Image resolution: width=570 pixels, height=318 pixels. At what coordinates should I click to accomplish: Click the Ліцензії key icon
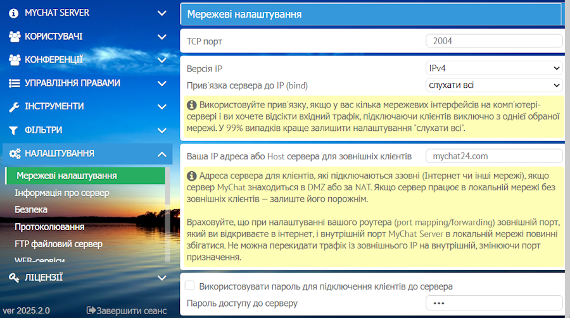(14, 277)
